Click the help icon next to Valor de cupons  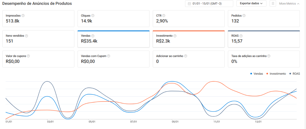pyautogui.click(x=28, y=56)
